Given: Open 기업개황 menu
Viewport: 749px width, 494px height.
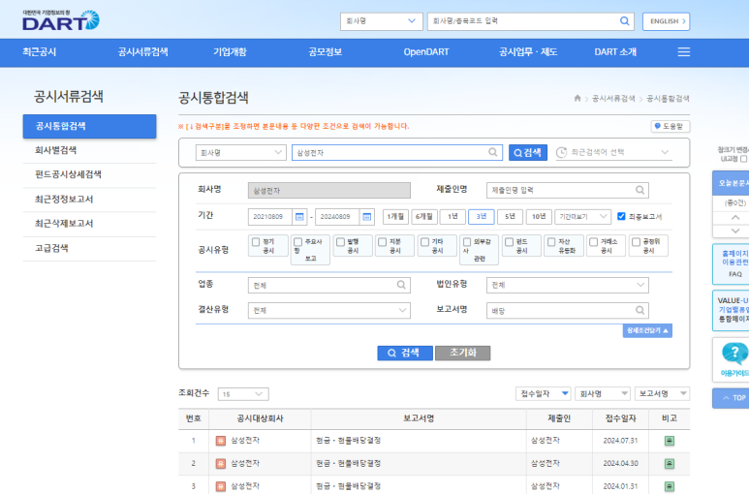Looking at the screenshot, I should click(230, 52).
